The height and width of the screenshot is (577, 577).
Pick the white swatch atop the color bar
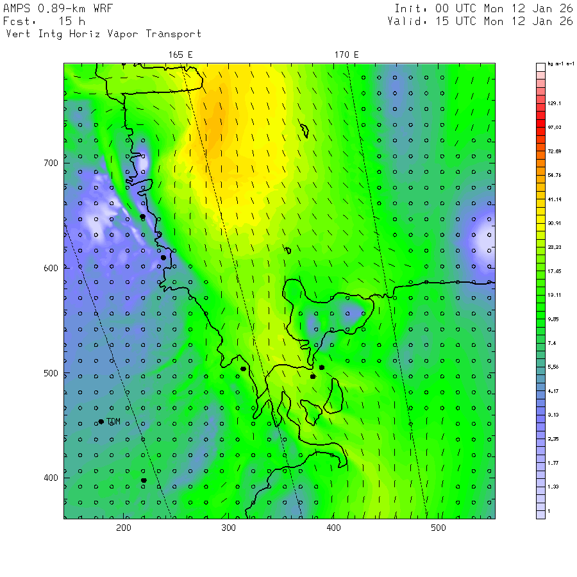pos(540,67)
